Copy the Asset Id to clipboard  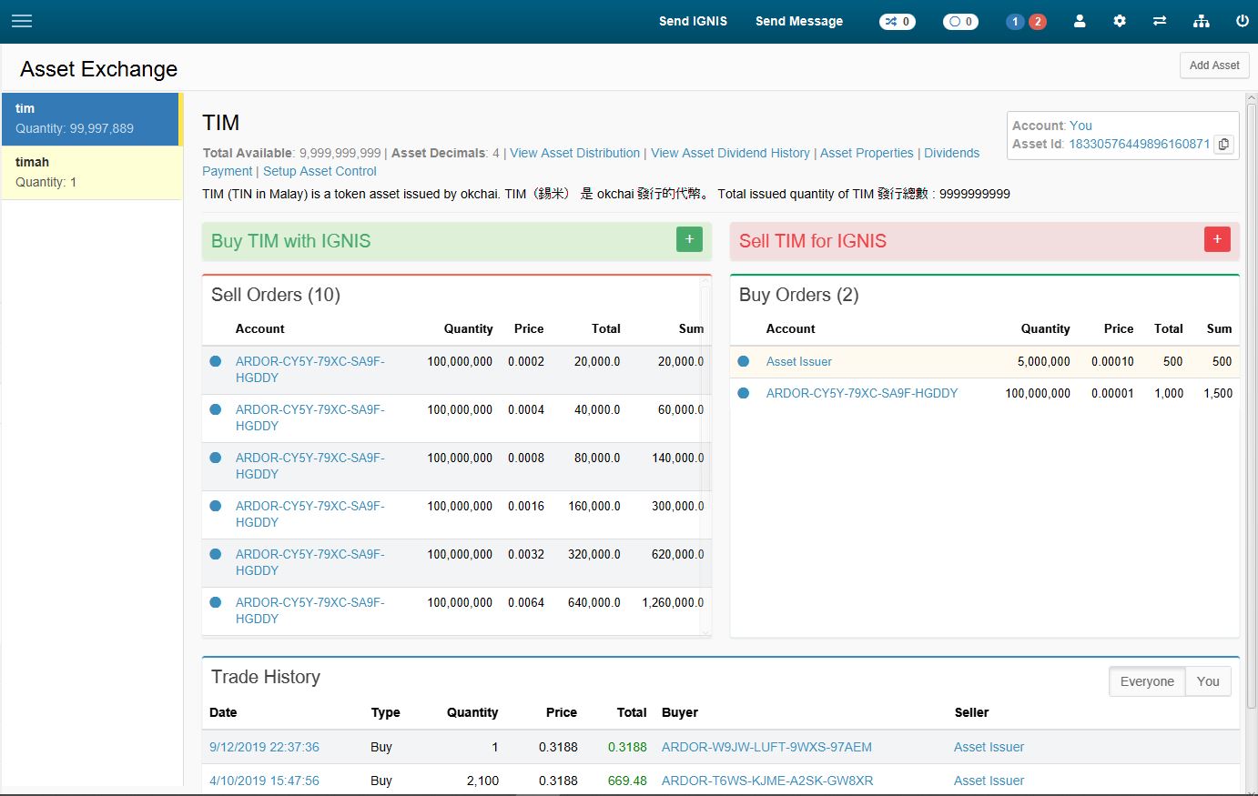1224,144
